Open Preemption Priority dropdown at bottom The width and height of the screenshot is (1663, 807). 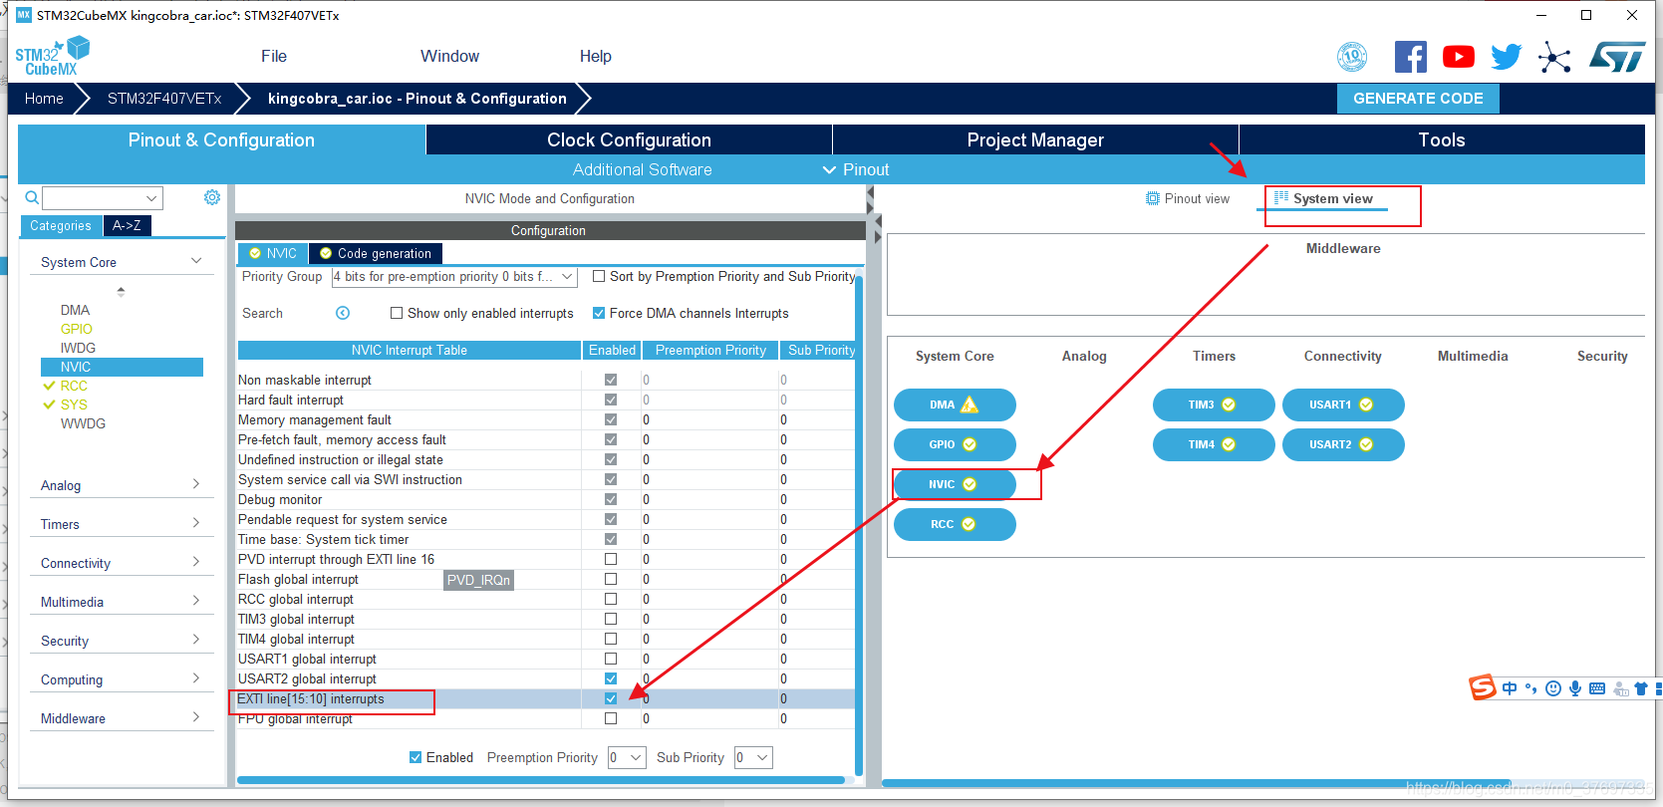[627, 758]
